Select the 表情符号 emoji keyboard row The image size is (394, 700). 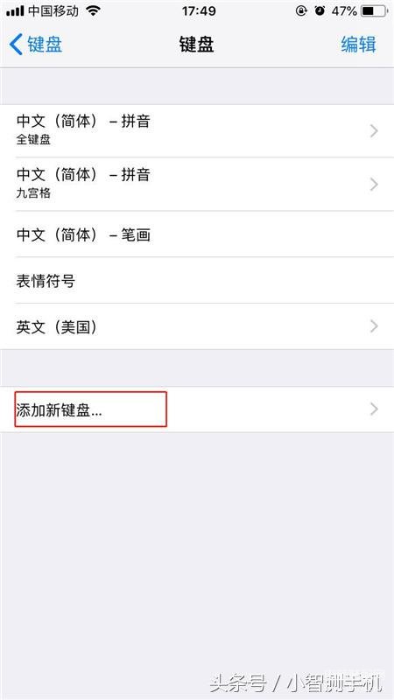[x=197, y=280]
